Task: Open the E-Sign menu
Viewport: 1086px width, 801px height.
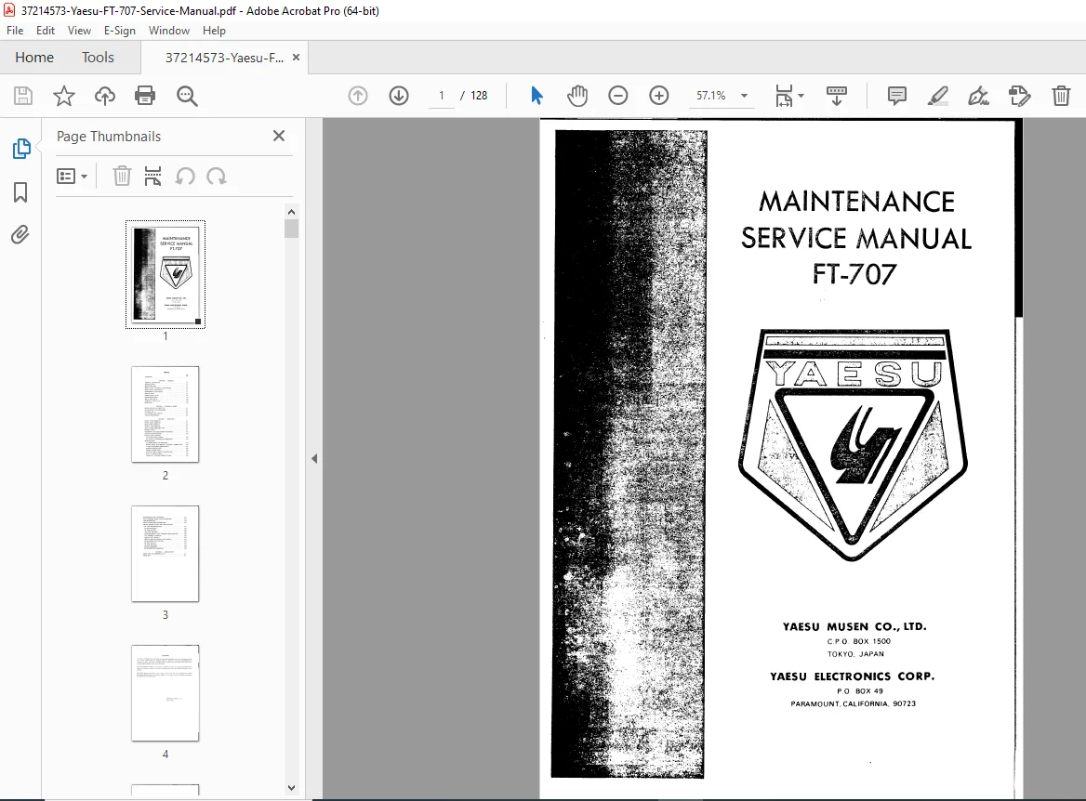Action: [119, 31]
